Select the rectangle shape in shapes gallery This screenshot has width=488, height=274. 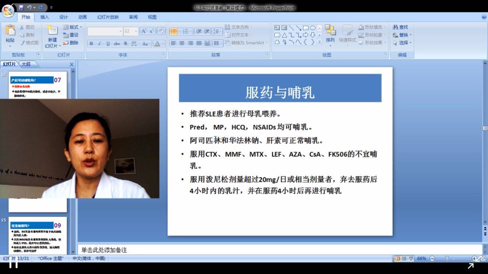[x=306, y=28]
